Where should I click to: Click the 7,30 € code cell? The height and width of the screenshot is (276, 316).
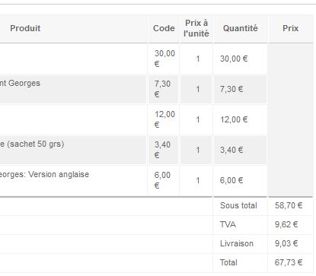(x=162, y=89)
